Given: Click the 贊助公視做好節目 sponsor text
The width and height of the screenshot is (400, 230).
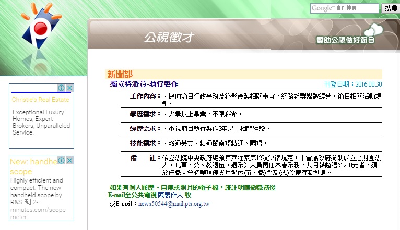Looking at the screenshot, I should [346, 40].
